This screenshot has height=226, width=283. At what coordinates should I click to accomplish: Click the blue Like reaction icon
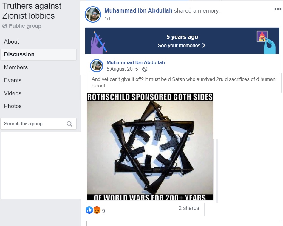(89, 210)
